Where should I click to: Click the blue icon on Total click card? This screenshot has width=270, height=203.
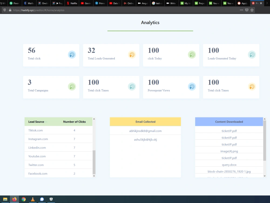pyautogui.click(x=72, y=55)
